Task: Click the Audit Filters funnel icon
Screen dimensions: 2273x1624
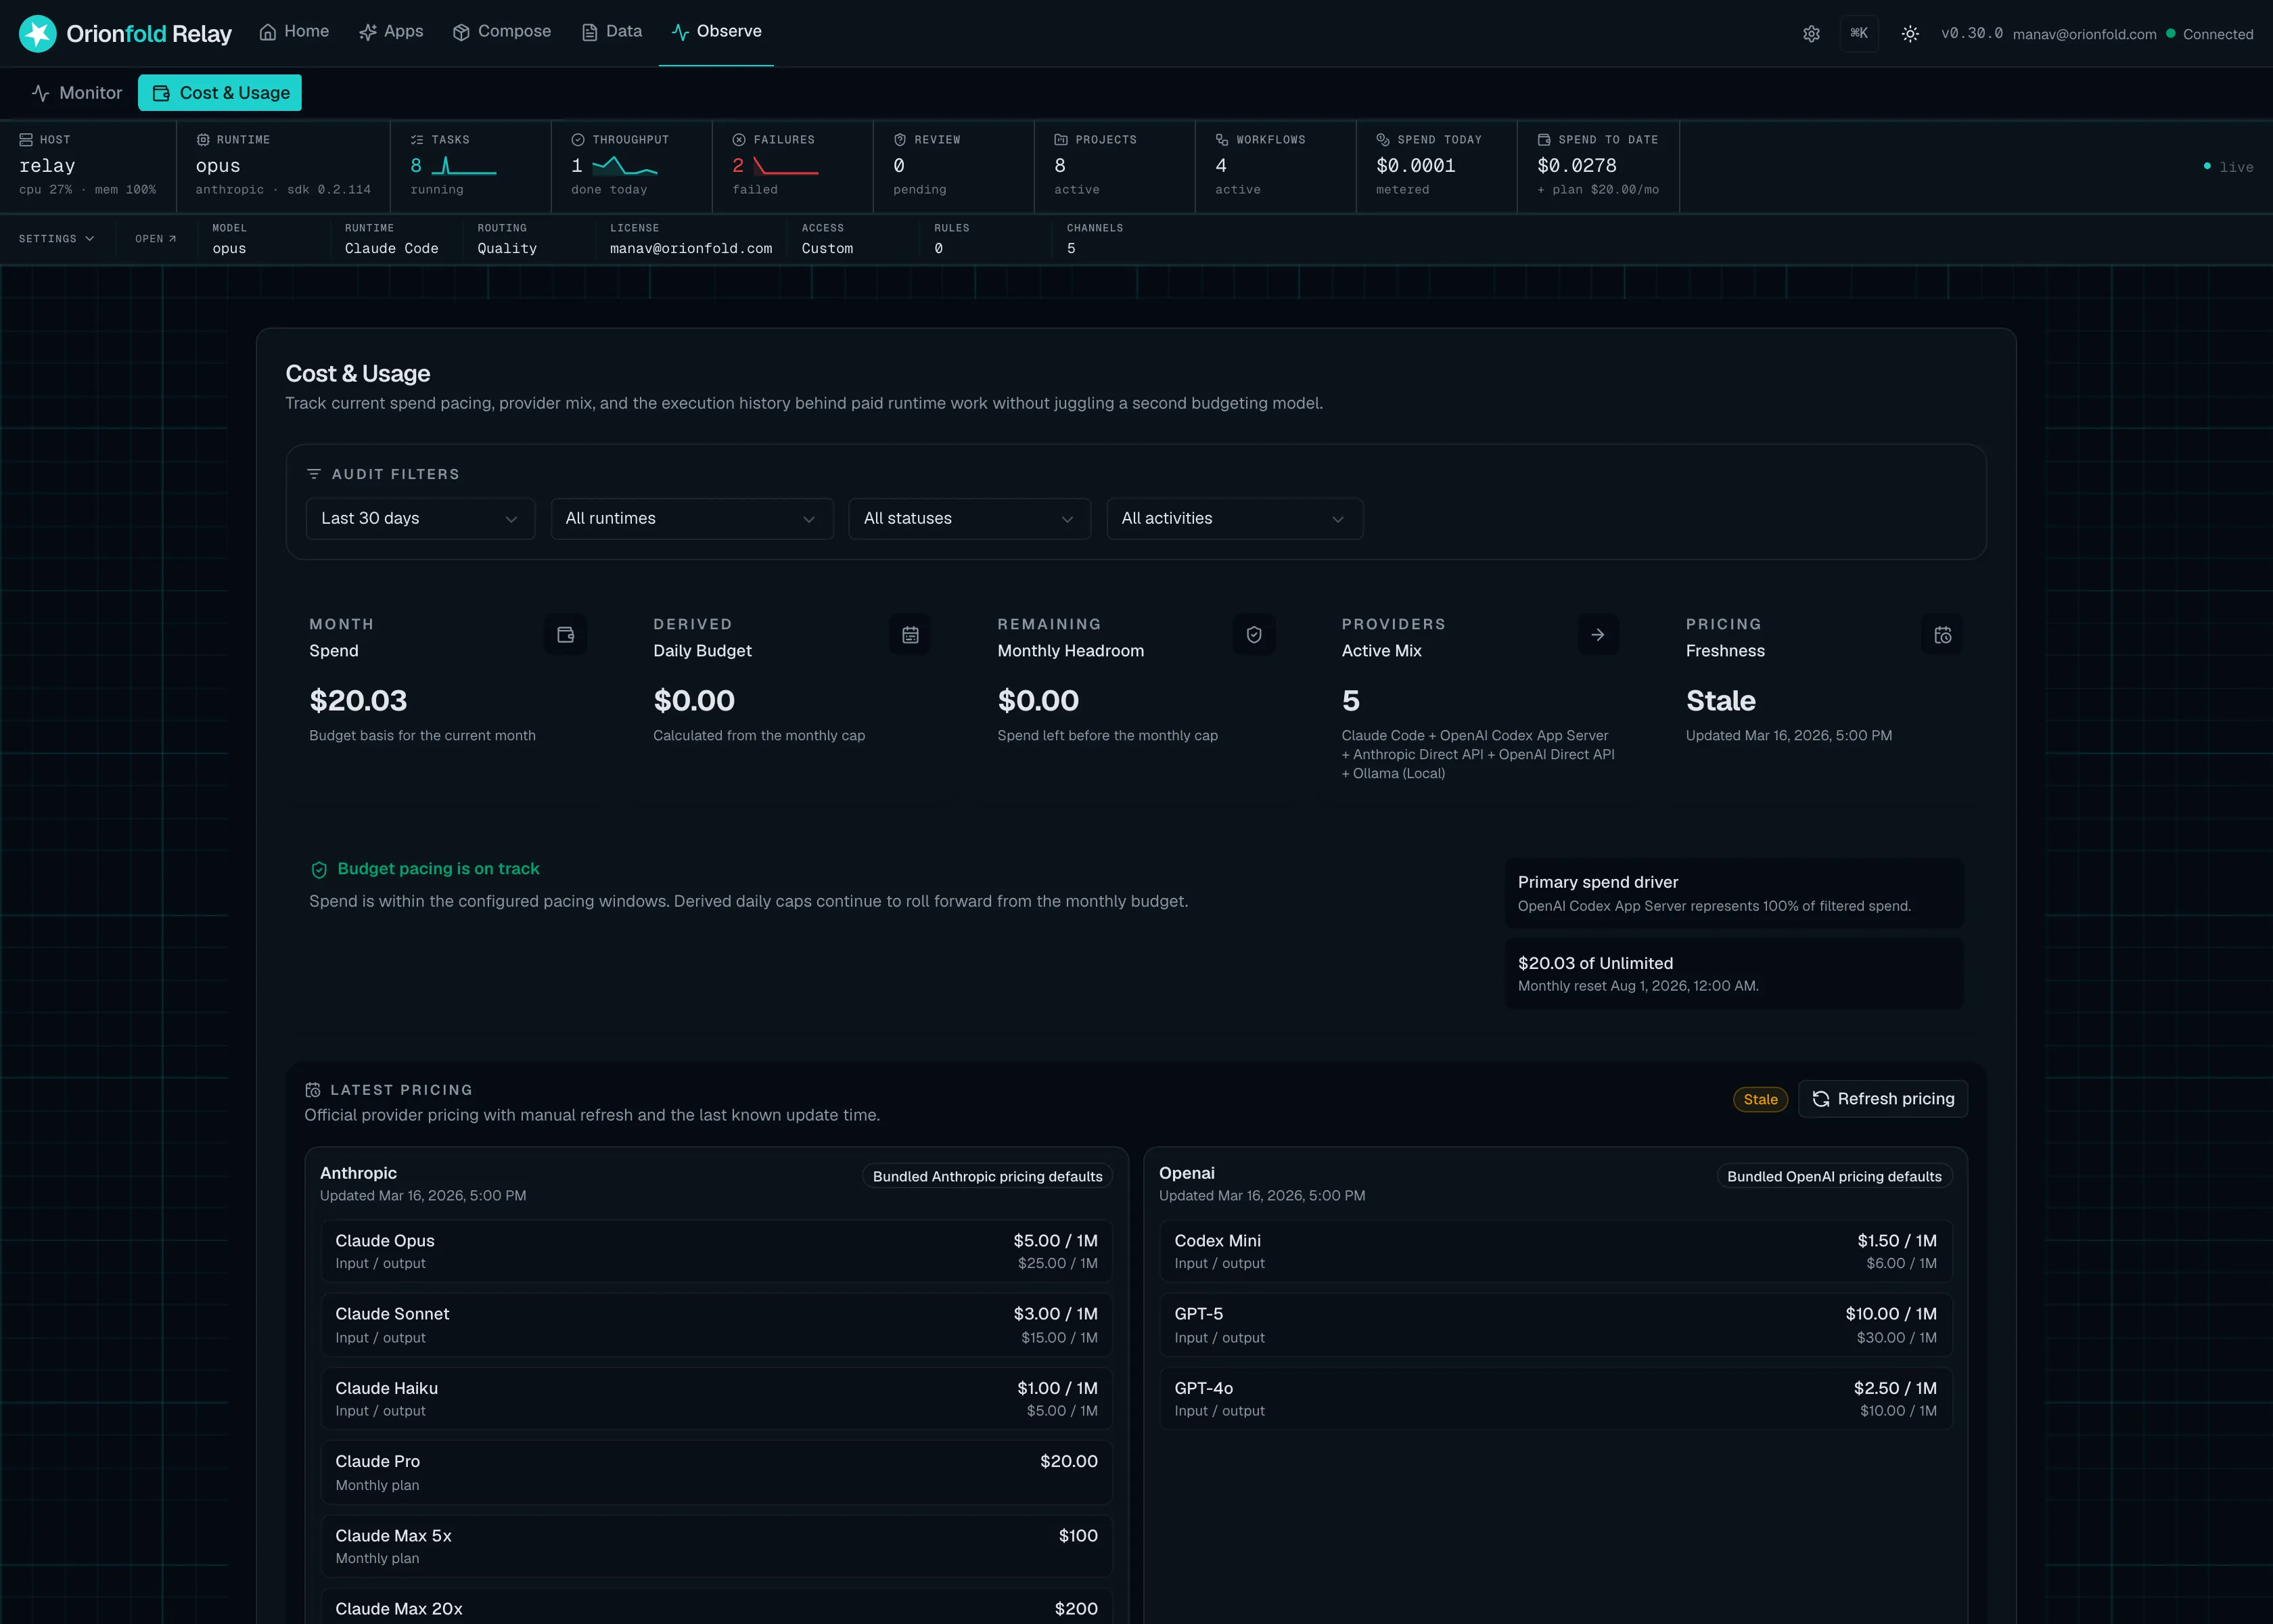Action: pyautogui.click(x=314, y=474)
